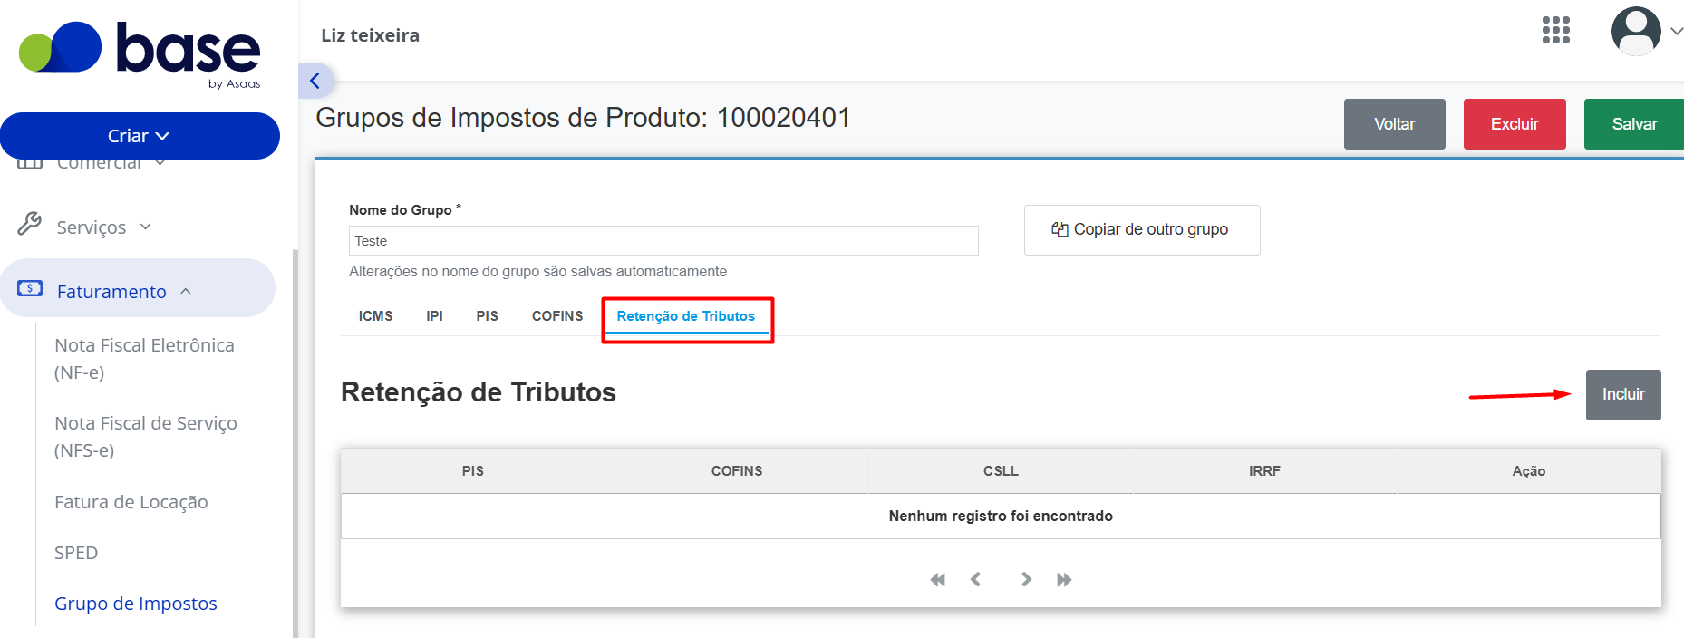1684x638 pixels.
Task: Click the red Excluir button
Action: [1515, 124]
